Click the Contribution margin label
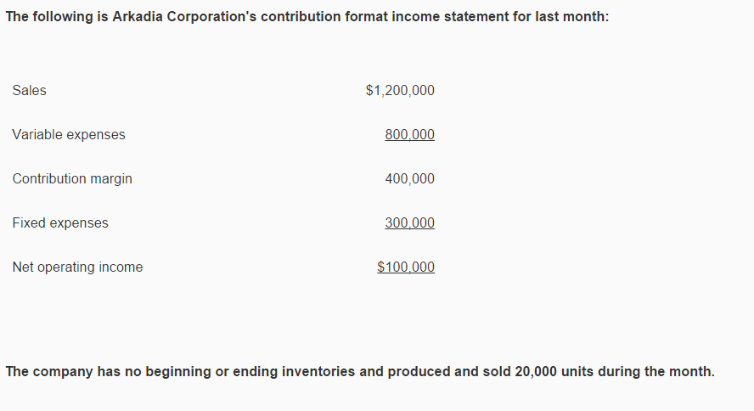Image resolution: width=754 pixels, height=411 pixels. point(72,179)
